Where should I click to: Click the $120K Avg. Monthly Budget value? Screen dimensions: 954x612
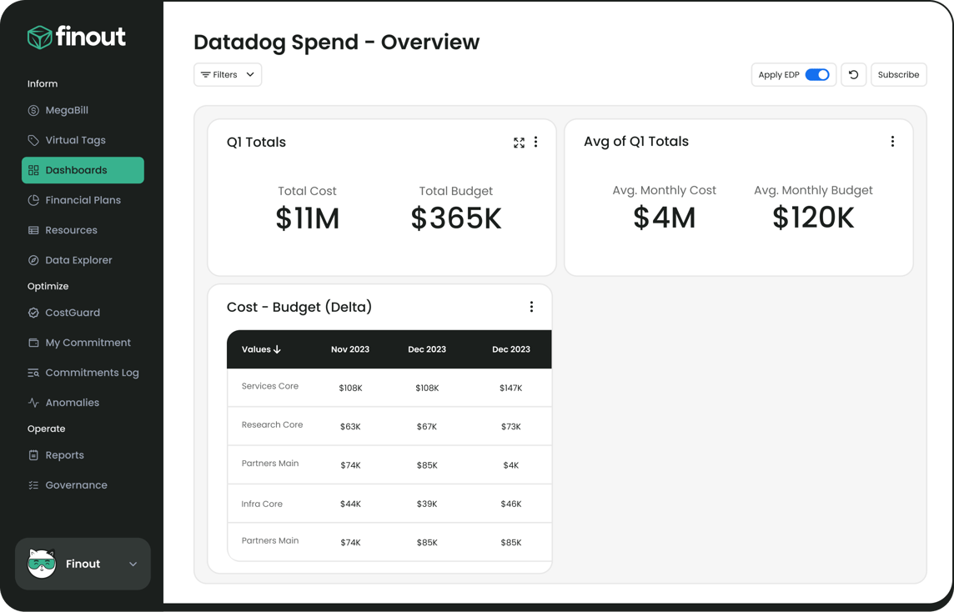(x=813, y=218)
